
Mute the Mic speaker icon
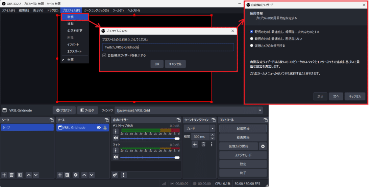[116, 157]
